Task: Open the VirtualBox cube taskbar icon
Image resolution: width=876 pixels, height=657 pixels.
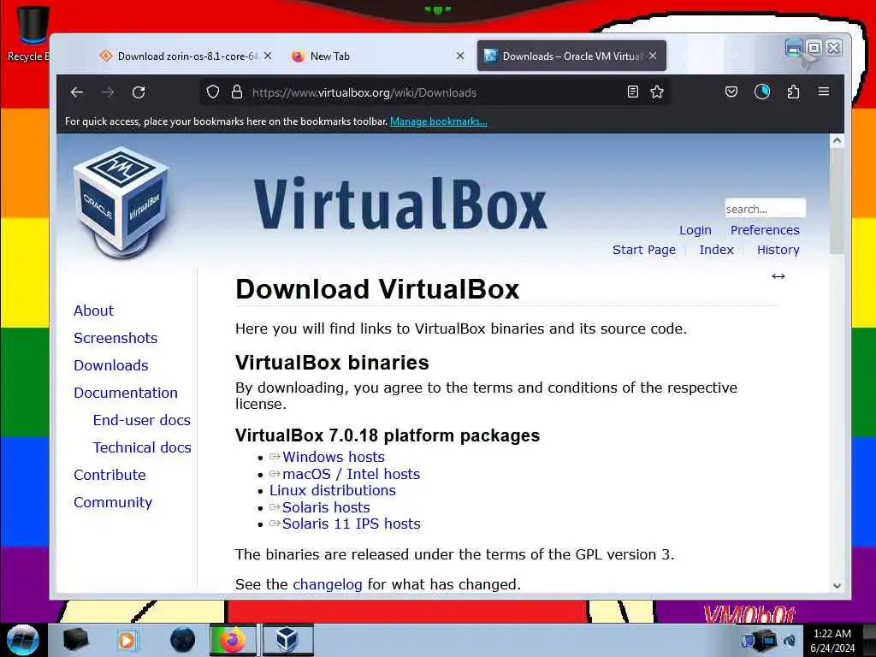Action: [287, 640]
